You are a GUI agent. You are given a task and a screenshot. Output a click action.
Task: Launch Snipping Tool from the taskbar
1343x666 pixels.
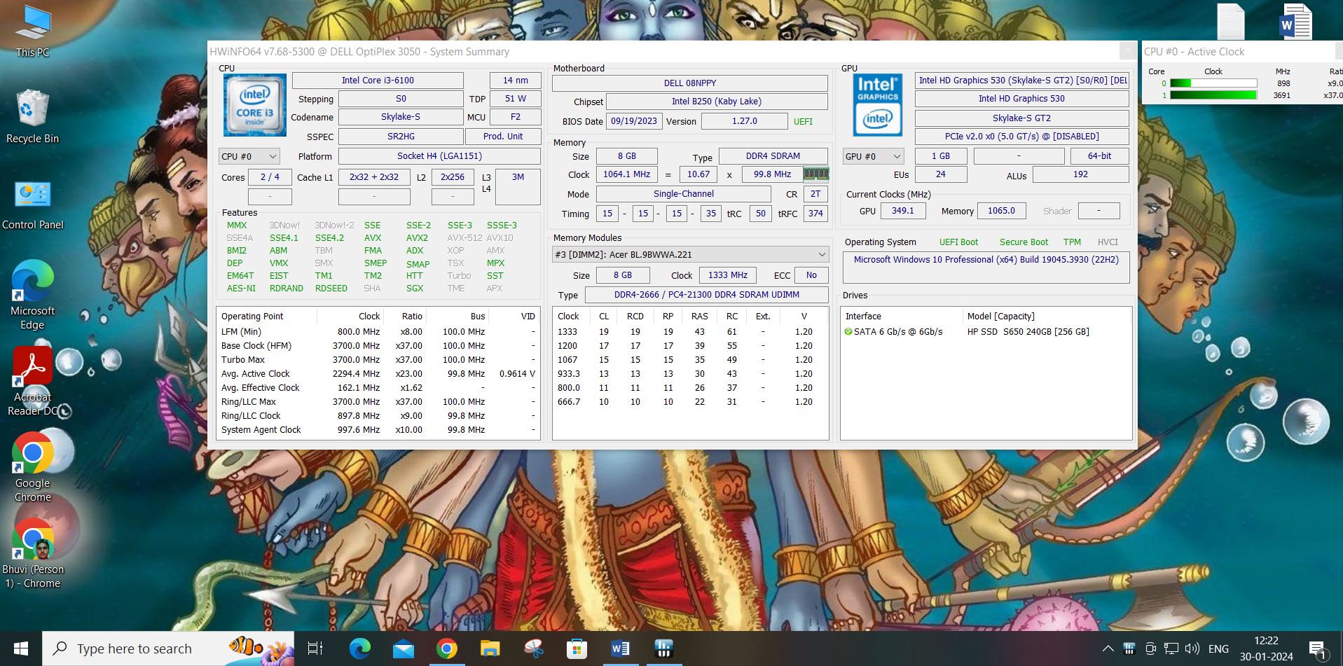pyautogui.click(x=534, y=648)
